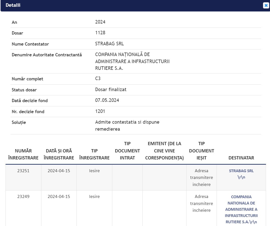Select the TIP DOCUMENT INTRAT column header
270x226 pixels.
click(x=127, y=151)
